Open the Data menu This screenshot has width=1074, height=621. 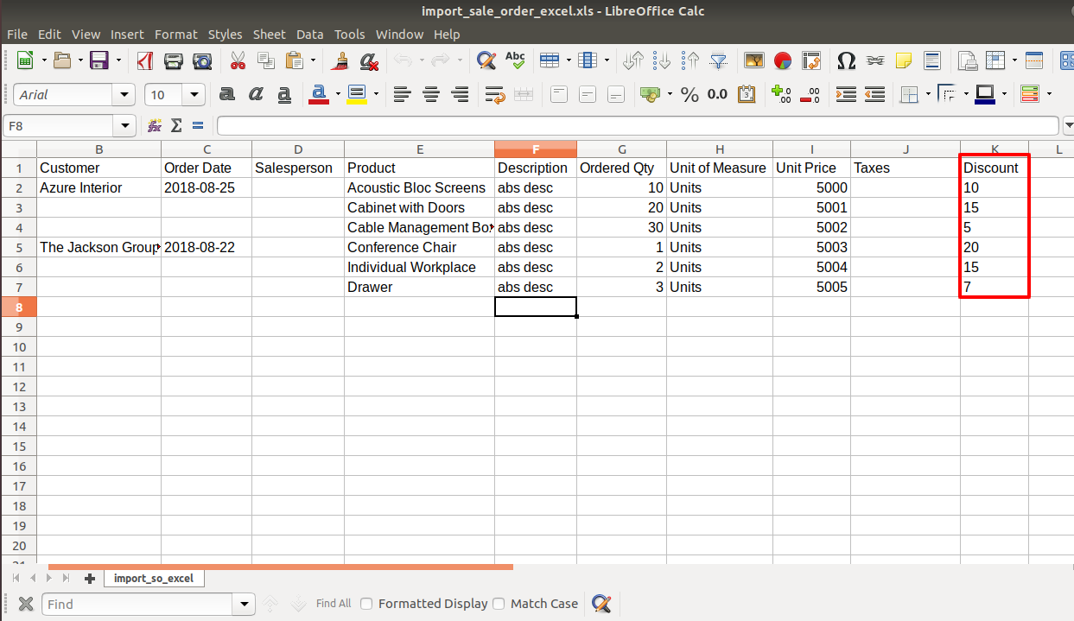coord(309,35)
